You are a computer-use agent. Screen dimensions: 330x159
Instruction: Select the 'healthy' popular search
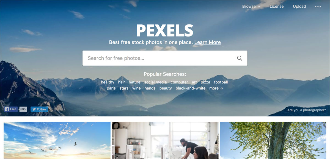[108, 82]
